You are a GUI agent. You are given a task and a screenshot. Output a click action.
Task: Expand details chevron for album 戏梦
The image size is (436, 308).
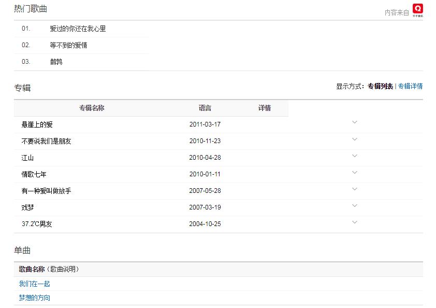point(355,205)
